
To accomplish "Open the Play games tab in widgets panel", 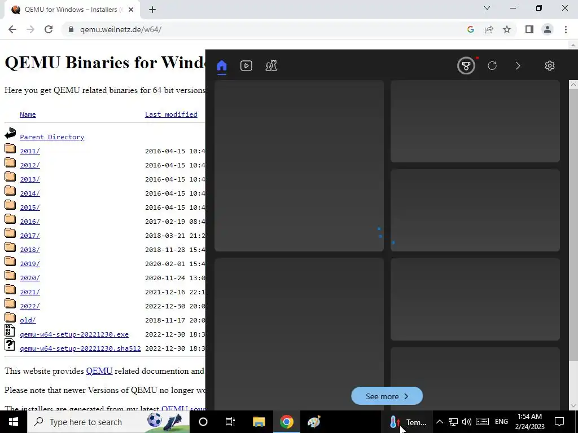I will tap(272, 66).
